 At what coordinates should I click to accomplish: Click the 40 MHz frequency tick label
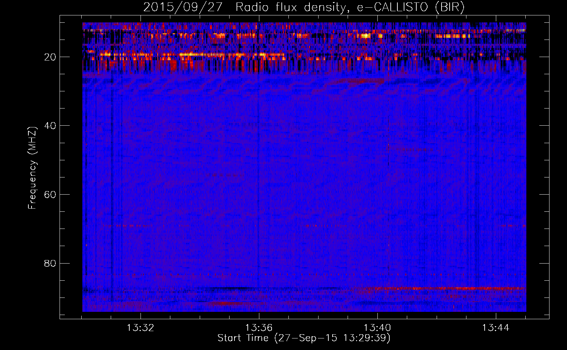(x=50, y=126)
